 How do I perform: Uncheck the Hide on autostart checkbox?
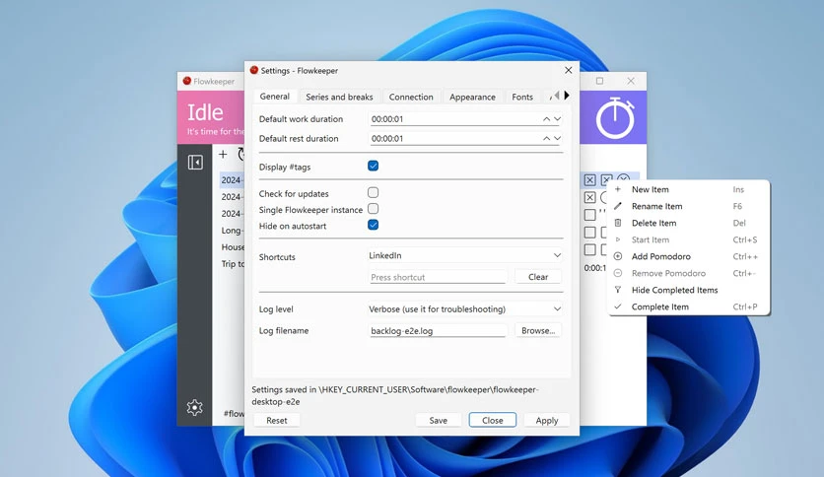point(374,225)
